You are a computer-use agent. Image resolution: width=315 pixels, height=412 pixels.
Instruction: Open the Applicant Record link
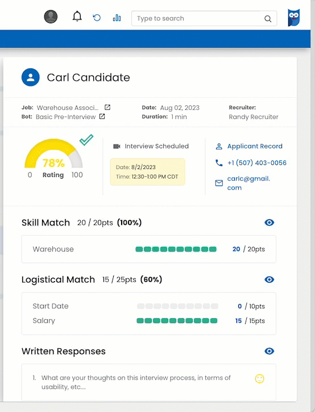[x=255, y=146]
